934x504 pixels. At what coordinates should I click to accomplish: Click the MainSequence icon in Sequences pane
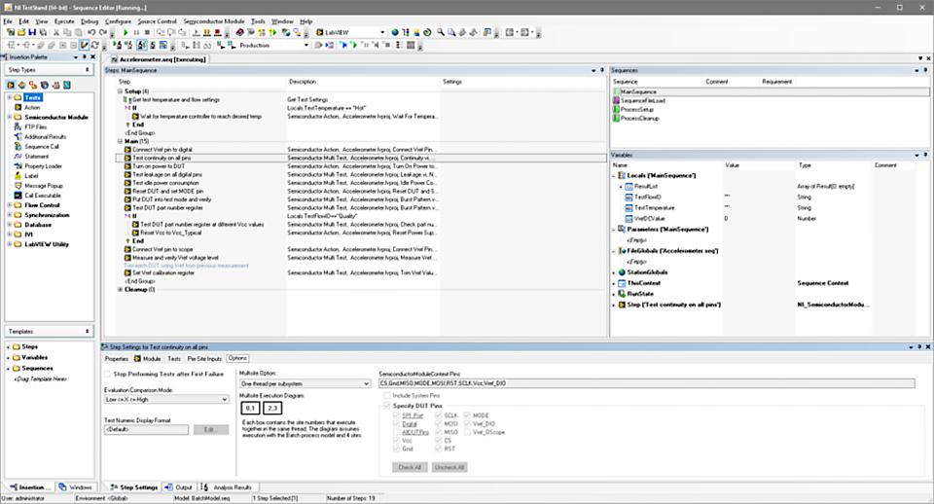[617, 91]
